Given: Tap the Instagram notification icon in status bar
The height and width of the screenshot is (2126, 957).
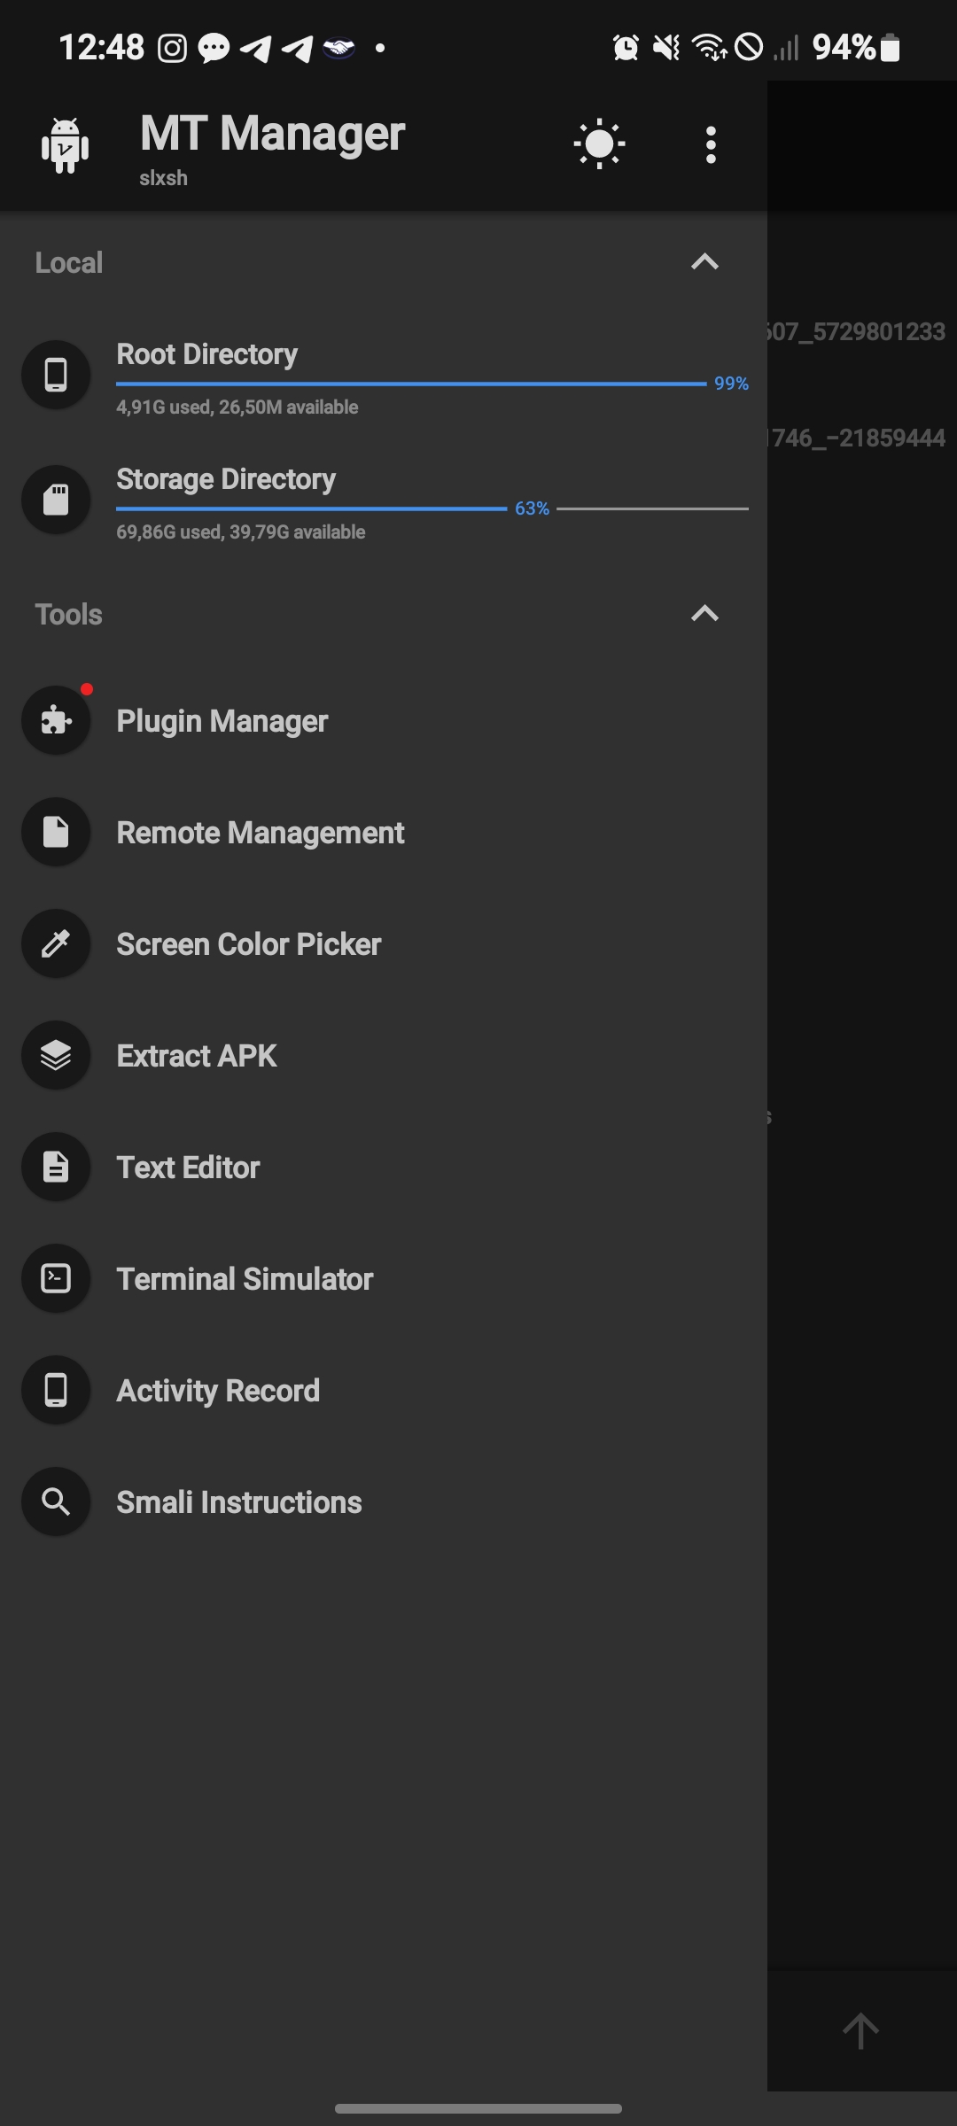Looking at the screenshot, I should point(173,48).
